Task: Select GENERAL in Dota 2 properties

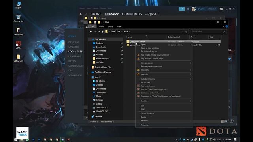Action: pos(74,42)
